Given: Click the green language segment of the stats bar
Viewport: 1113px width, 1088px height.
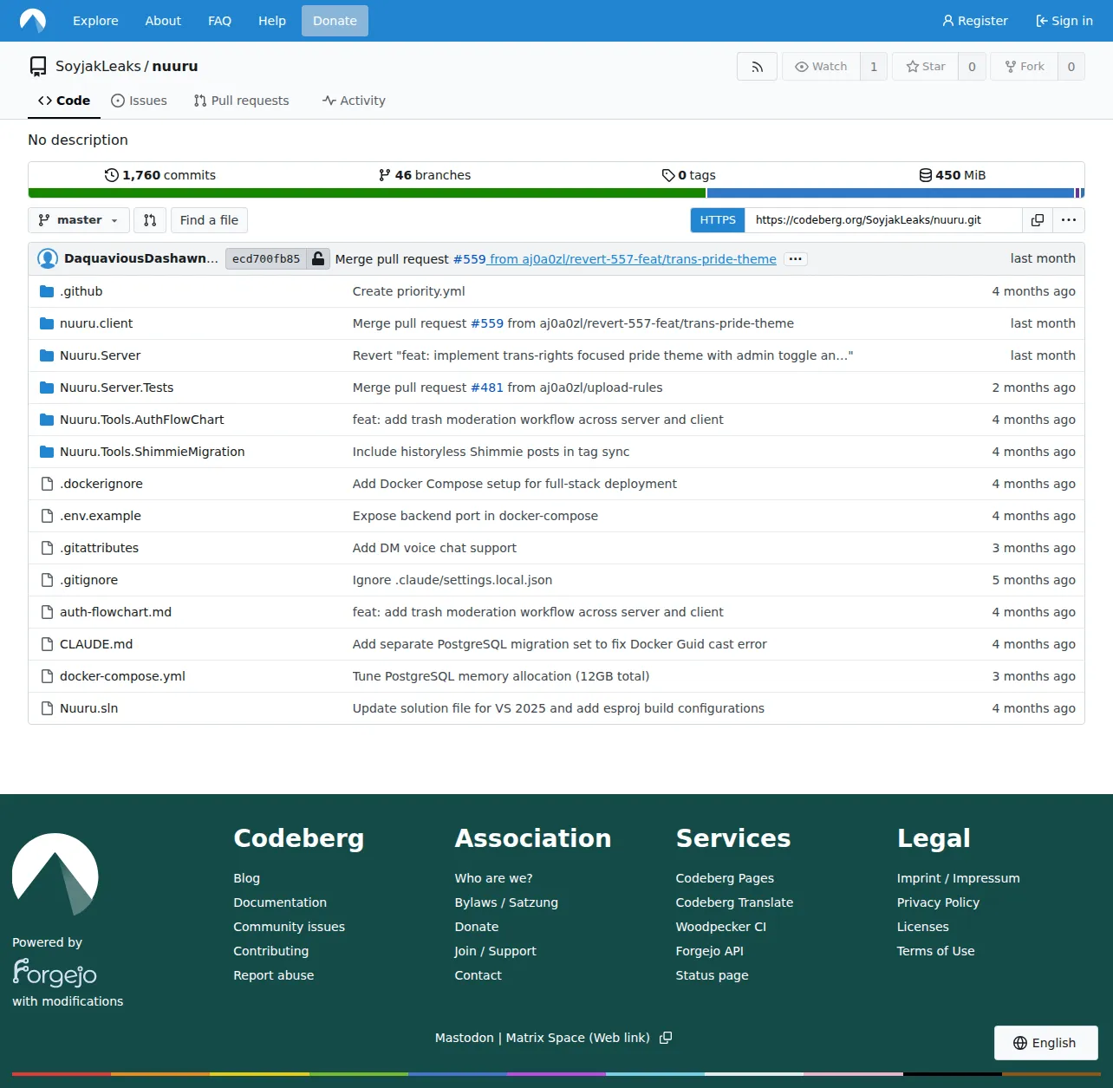Looking at the screenshot, I should pyautogui.click(x=367, y=193).
